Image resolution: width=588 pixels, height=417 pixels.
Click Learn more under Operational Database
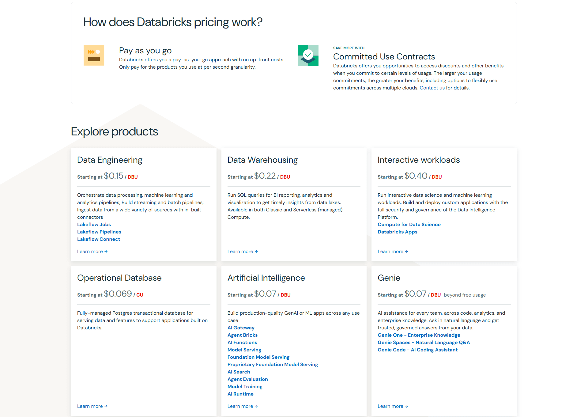pyautogui.click(x=92, y=406)
